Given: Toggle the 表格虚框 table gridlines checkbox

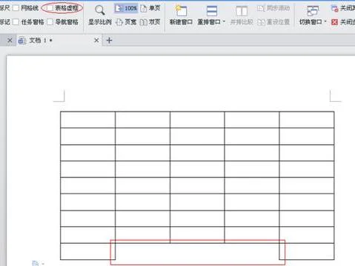Looking at the screenshot, I should pos(50,8).
